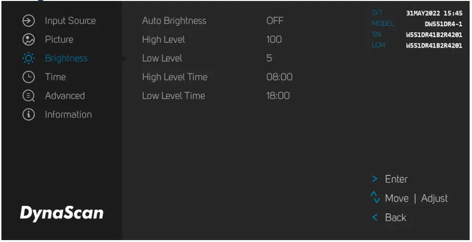Click the DynaScan logo
Image resolution: width=472 pixels, height=242 pixels.
click(62, 213)
